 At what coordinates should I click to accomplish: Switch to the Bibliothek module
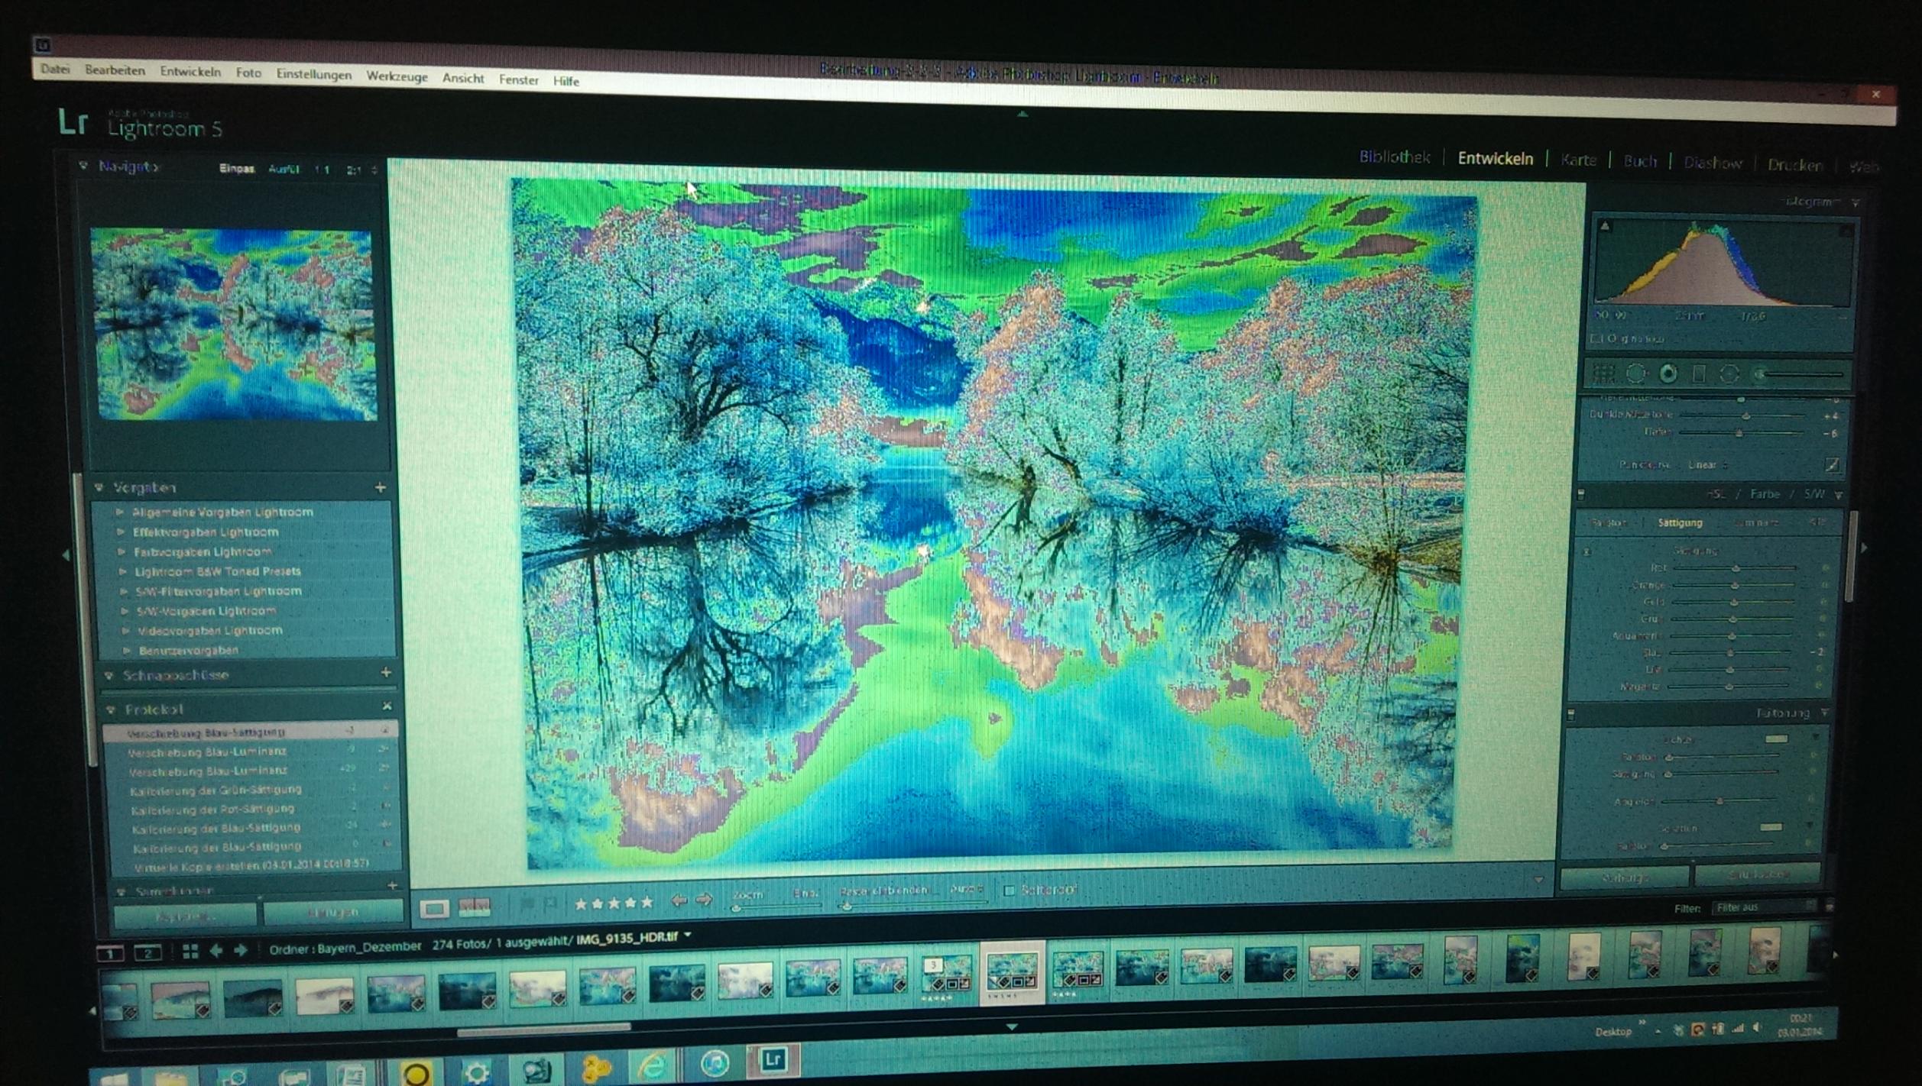[x=1394, y=157]
